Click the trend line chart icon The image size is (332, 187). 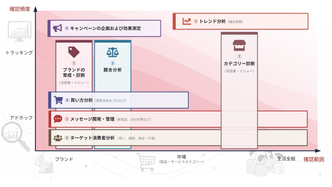tap(187, 21)
